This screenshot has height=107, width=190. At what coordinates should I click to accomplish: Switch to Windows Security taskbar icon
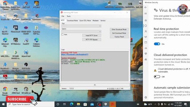coord(106,104)
